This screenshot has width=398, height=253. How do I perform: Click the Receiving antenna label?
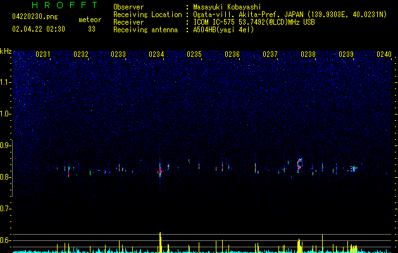pos(146,30)
